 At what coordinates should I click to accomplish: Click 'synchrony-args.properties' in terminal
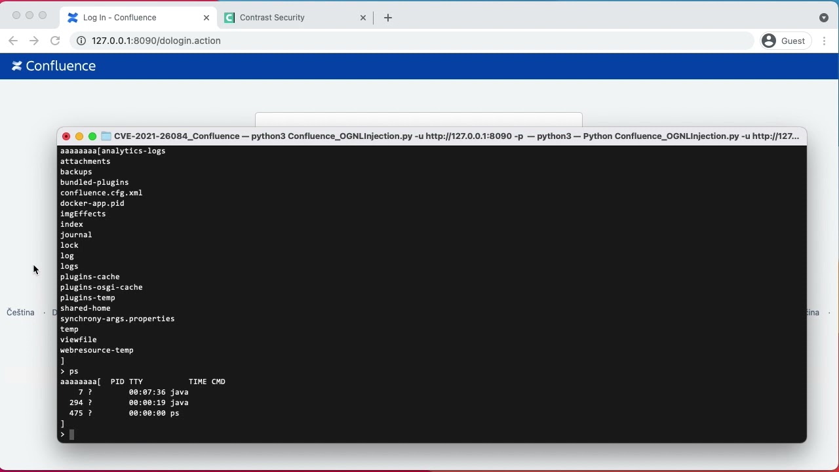tap(117, 319)
